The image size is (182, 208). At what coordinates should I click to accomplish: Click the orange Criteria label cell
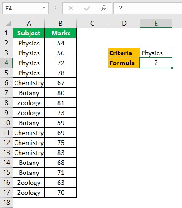point(124,53)
